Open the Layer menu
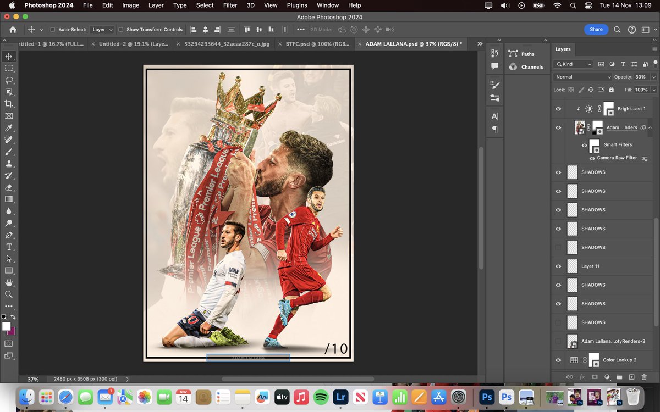 point(156,5)
